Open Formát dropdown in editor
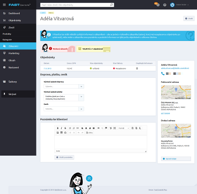The width and height of the screenshot is (197, 194). coord(124,128)
